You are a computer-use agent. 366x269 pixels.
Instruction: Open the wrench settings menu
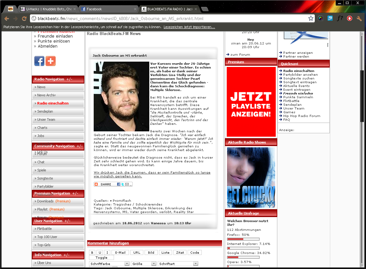pyautogui.click(x=359, y=18)
